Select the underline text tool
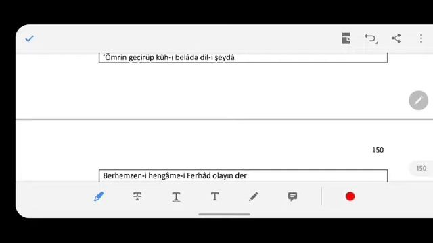 [176, 196]
